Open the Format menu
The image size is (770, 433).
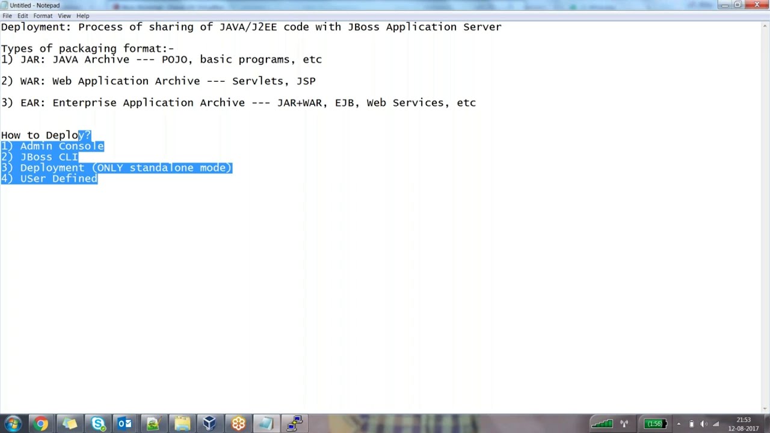click(43, 16)
